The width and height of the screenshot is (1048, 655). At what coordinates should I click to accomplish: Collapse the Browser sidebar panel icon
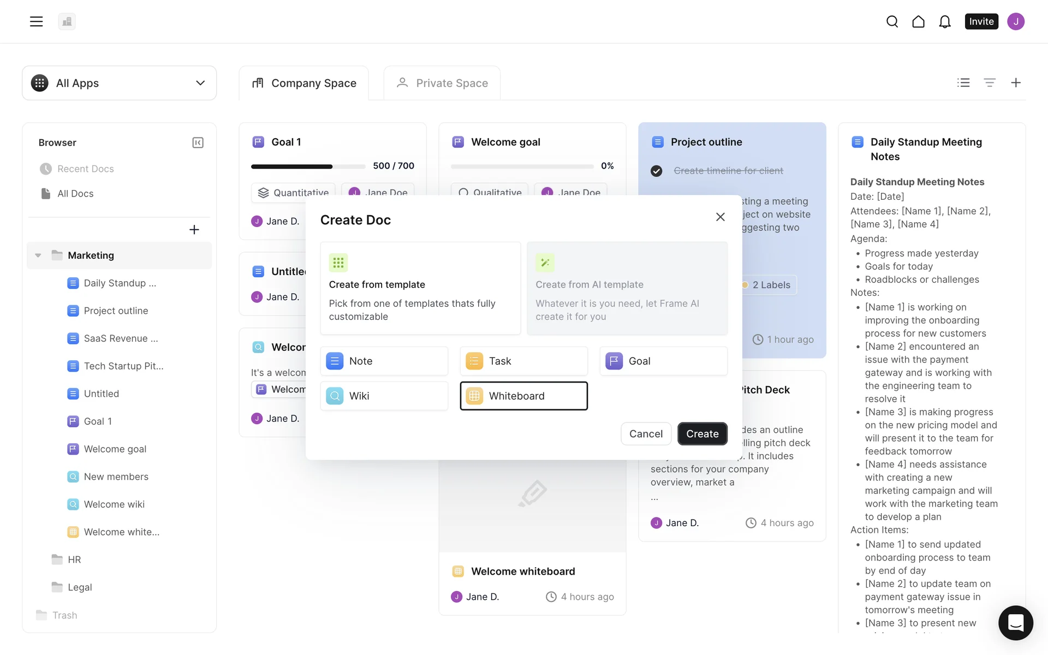(x=198, y=142)
